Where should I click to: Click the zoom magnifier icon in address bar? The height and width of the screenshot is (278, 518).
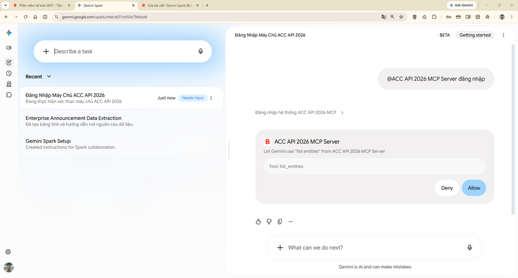pos(393,17)
